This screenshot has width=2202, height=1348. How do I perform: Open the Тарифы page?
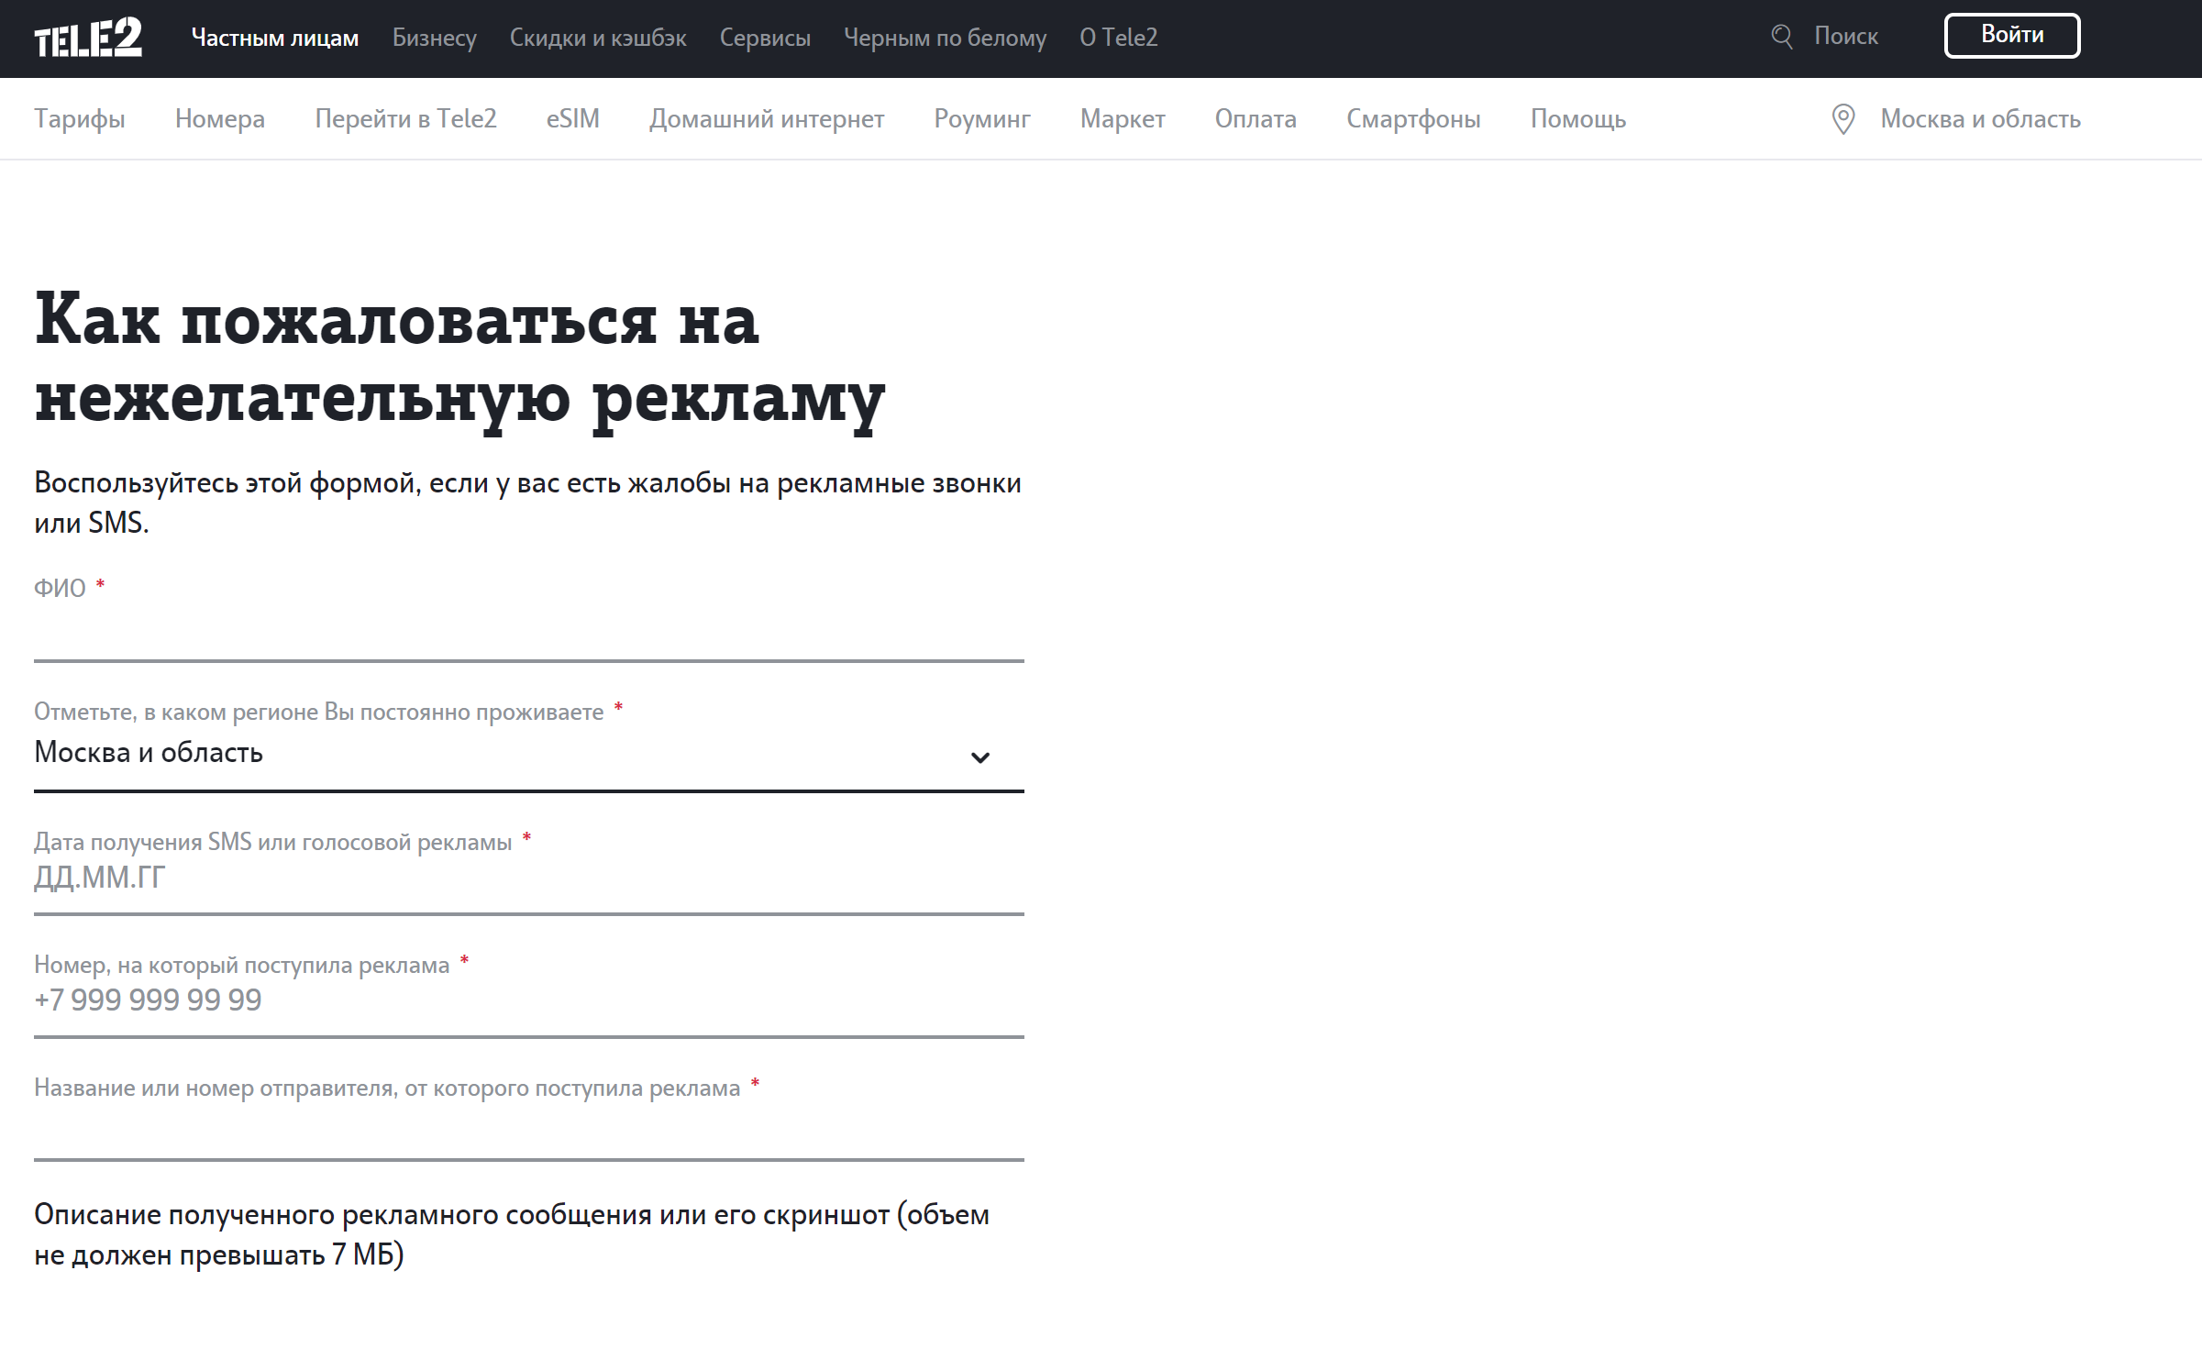pos(80,119)
